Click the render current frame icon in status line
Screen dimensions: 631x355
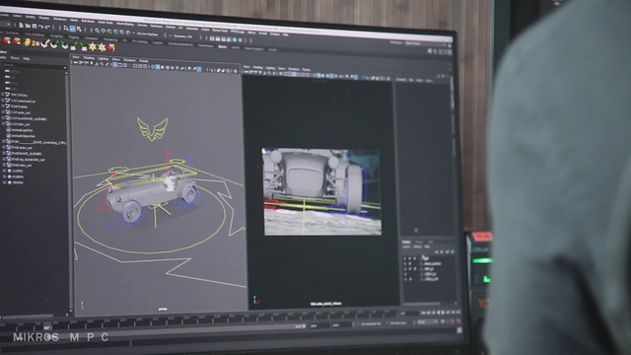point(218,38)
